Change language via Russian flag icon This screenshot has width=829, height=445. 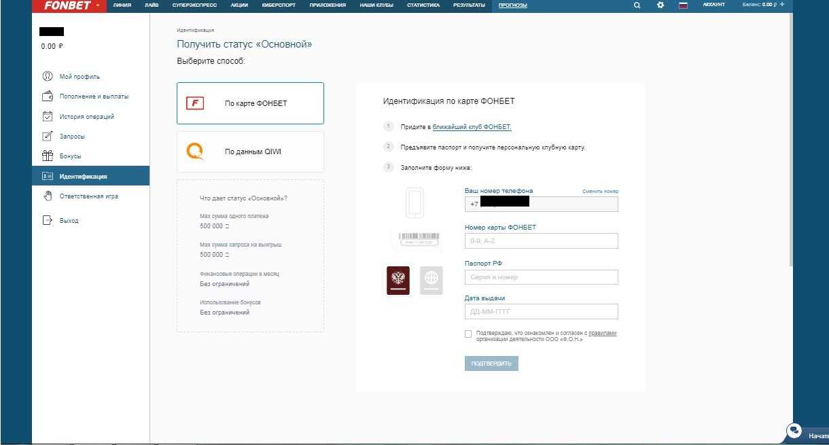pos(684,5)
